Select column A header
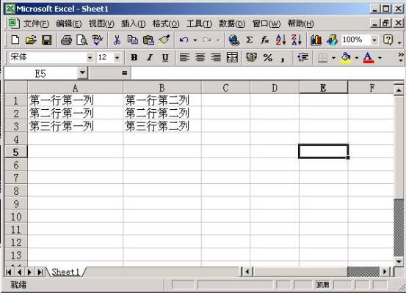This screenshot has width=406, height=293. click(x=76, y=88)
